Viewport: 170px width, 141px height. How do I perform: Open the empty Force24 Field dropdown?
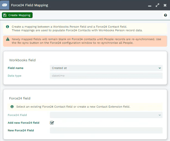pos(106,115)
